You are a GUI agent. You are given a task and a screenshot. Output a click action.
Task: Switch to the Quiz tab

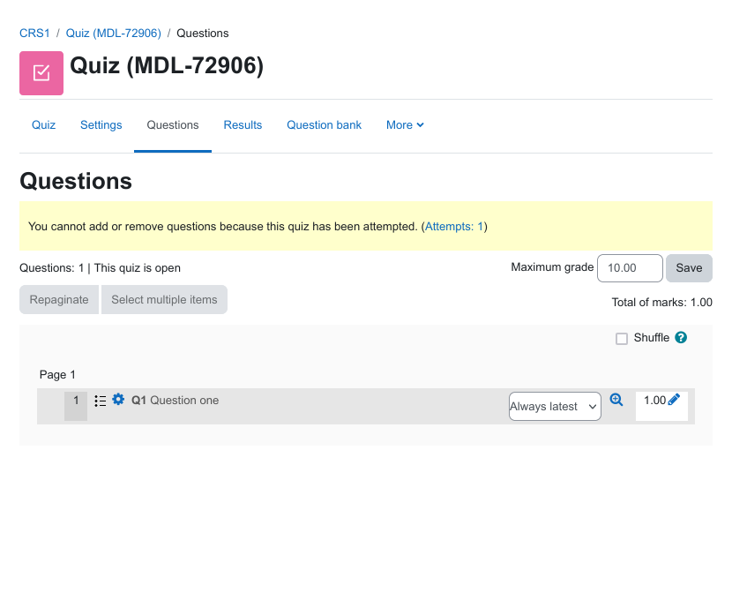click(43, 125)
